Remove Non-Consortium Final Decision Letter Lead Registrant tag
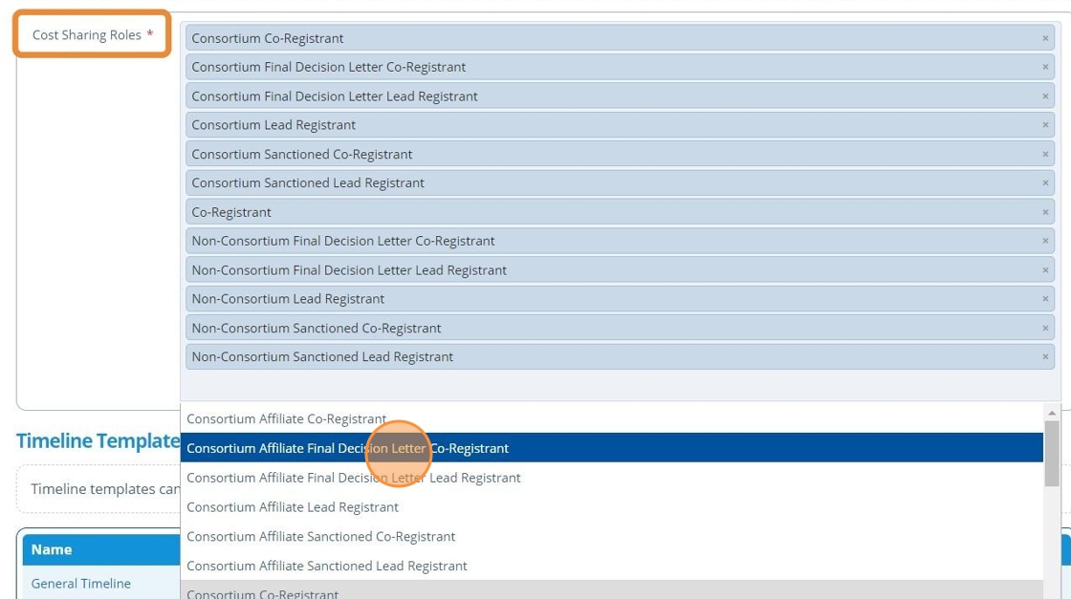This screenshot has width=1071, height=599. [1045, 270]
